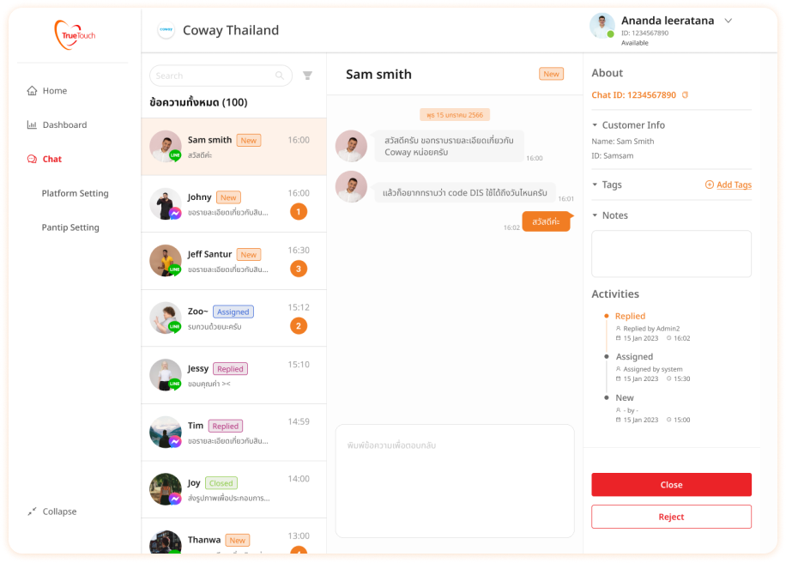Viewport: 786px width, 563px height.
Task: Select the Chat menu item
Action: pyautogui.click(x=45, y=160)
